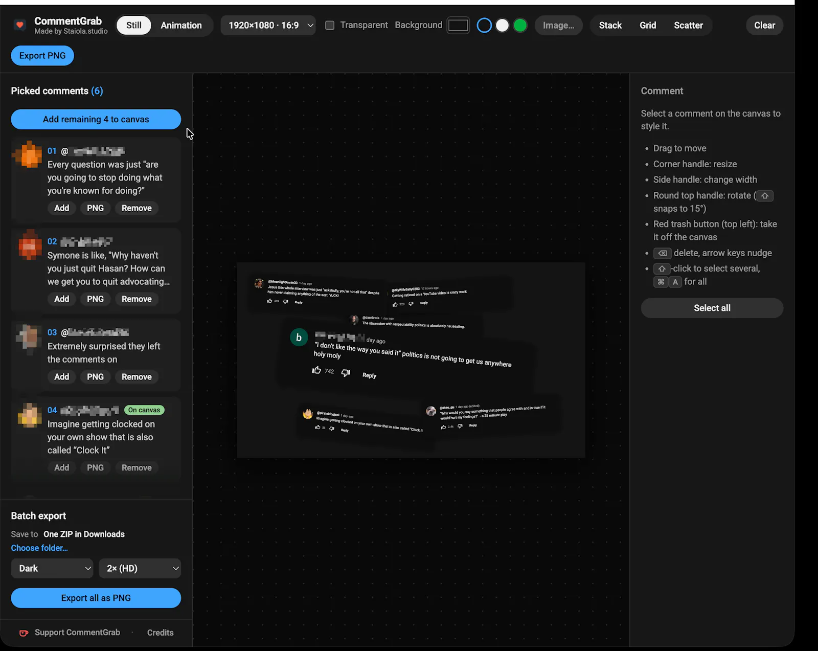818x651 pixels.
Task: Open the 1920×1080 · 16:9 size dropdown
Action: coord(268,25)
